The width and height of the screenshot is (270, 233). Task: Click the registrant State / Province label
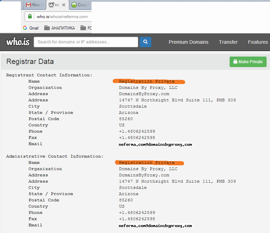point(51,113)
